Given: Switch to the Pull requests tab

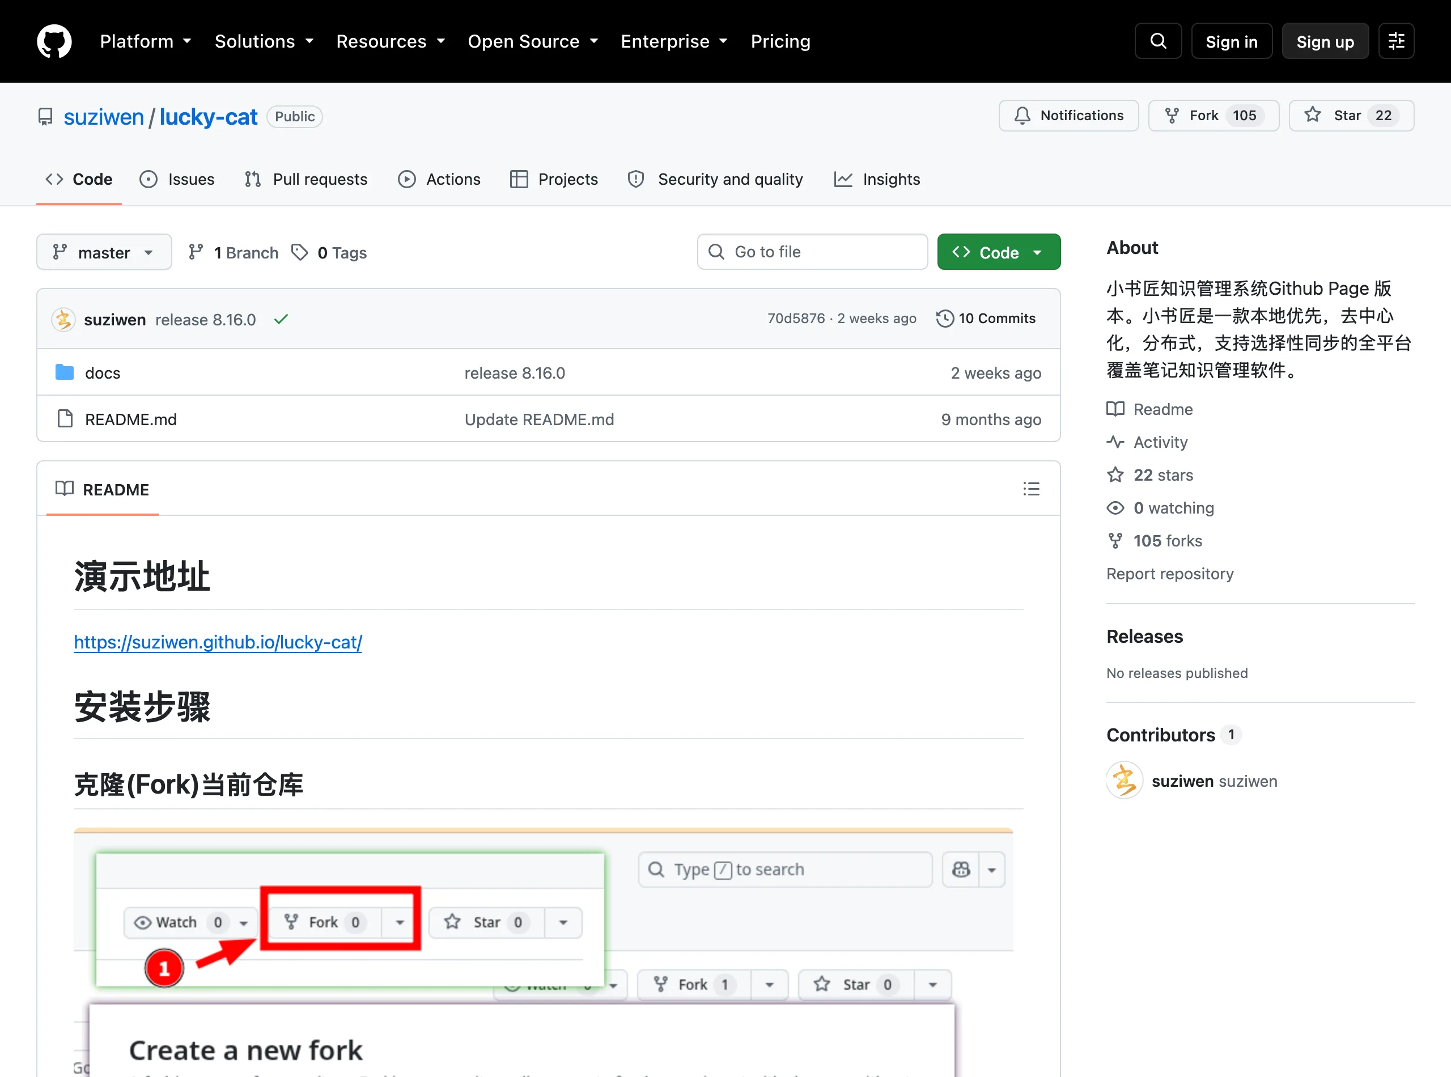Looking at the screenshot, I should tap(307, 179).
